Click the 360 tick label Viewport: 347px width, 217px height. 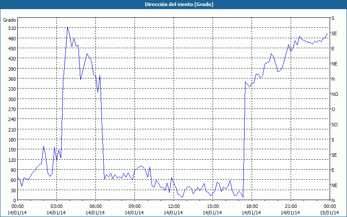(x=12, y=79)
